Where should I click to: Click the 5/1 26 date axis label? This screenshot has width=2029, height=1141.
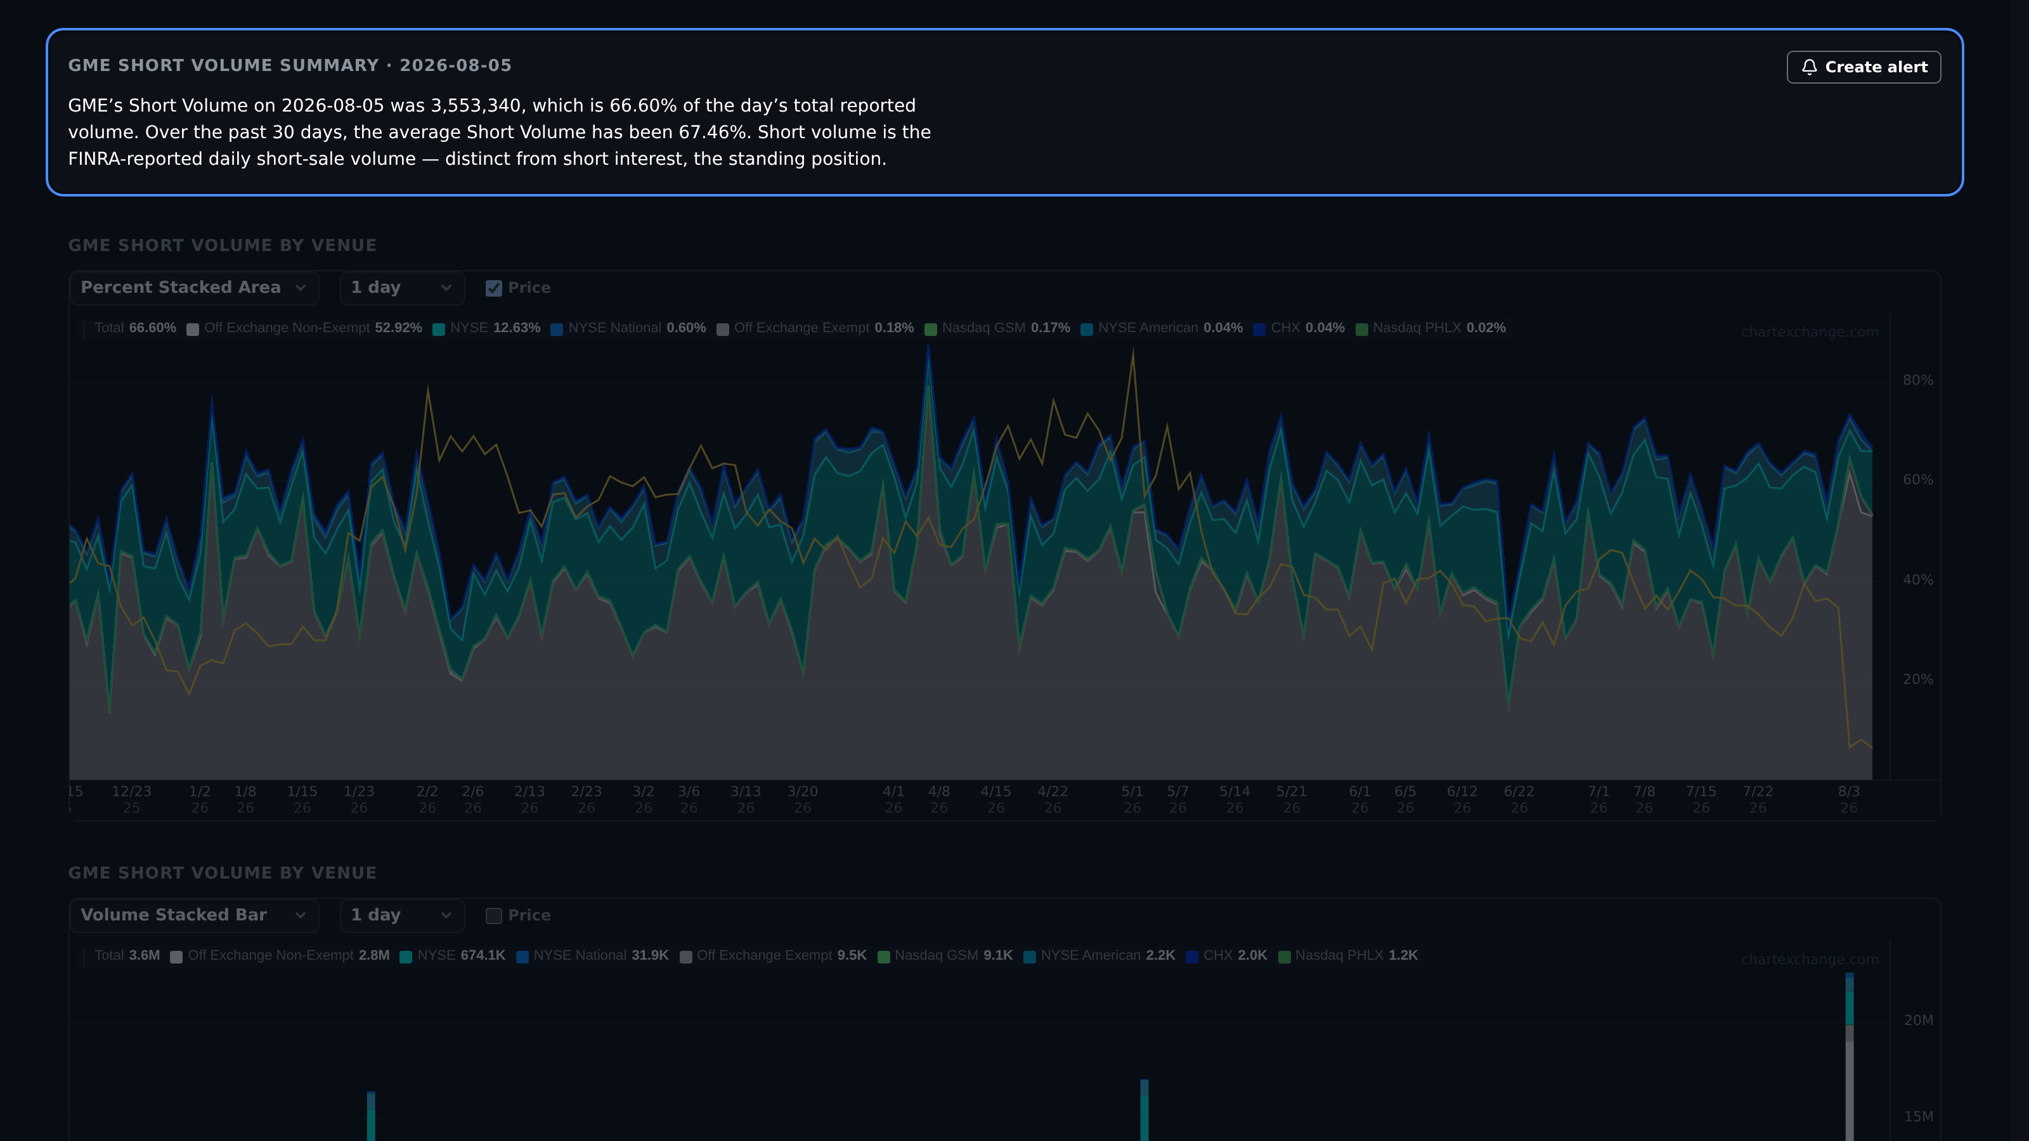pos(1132,799)
